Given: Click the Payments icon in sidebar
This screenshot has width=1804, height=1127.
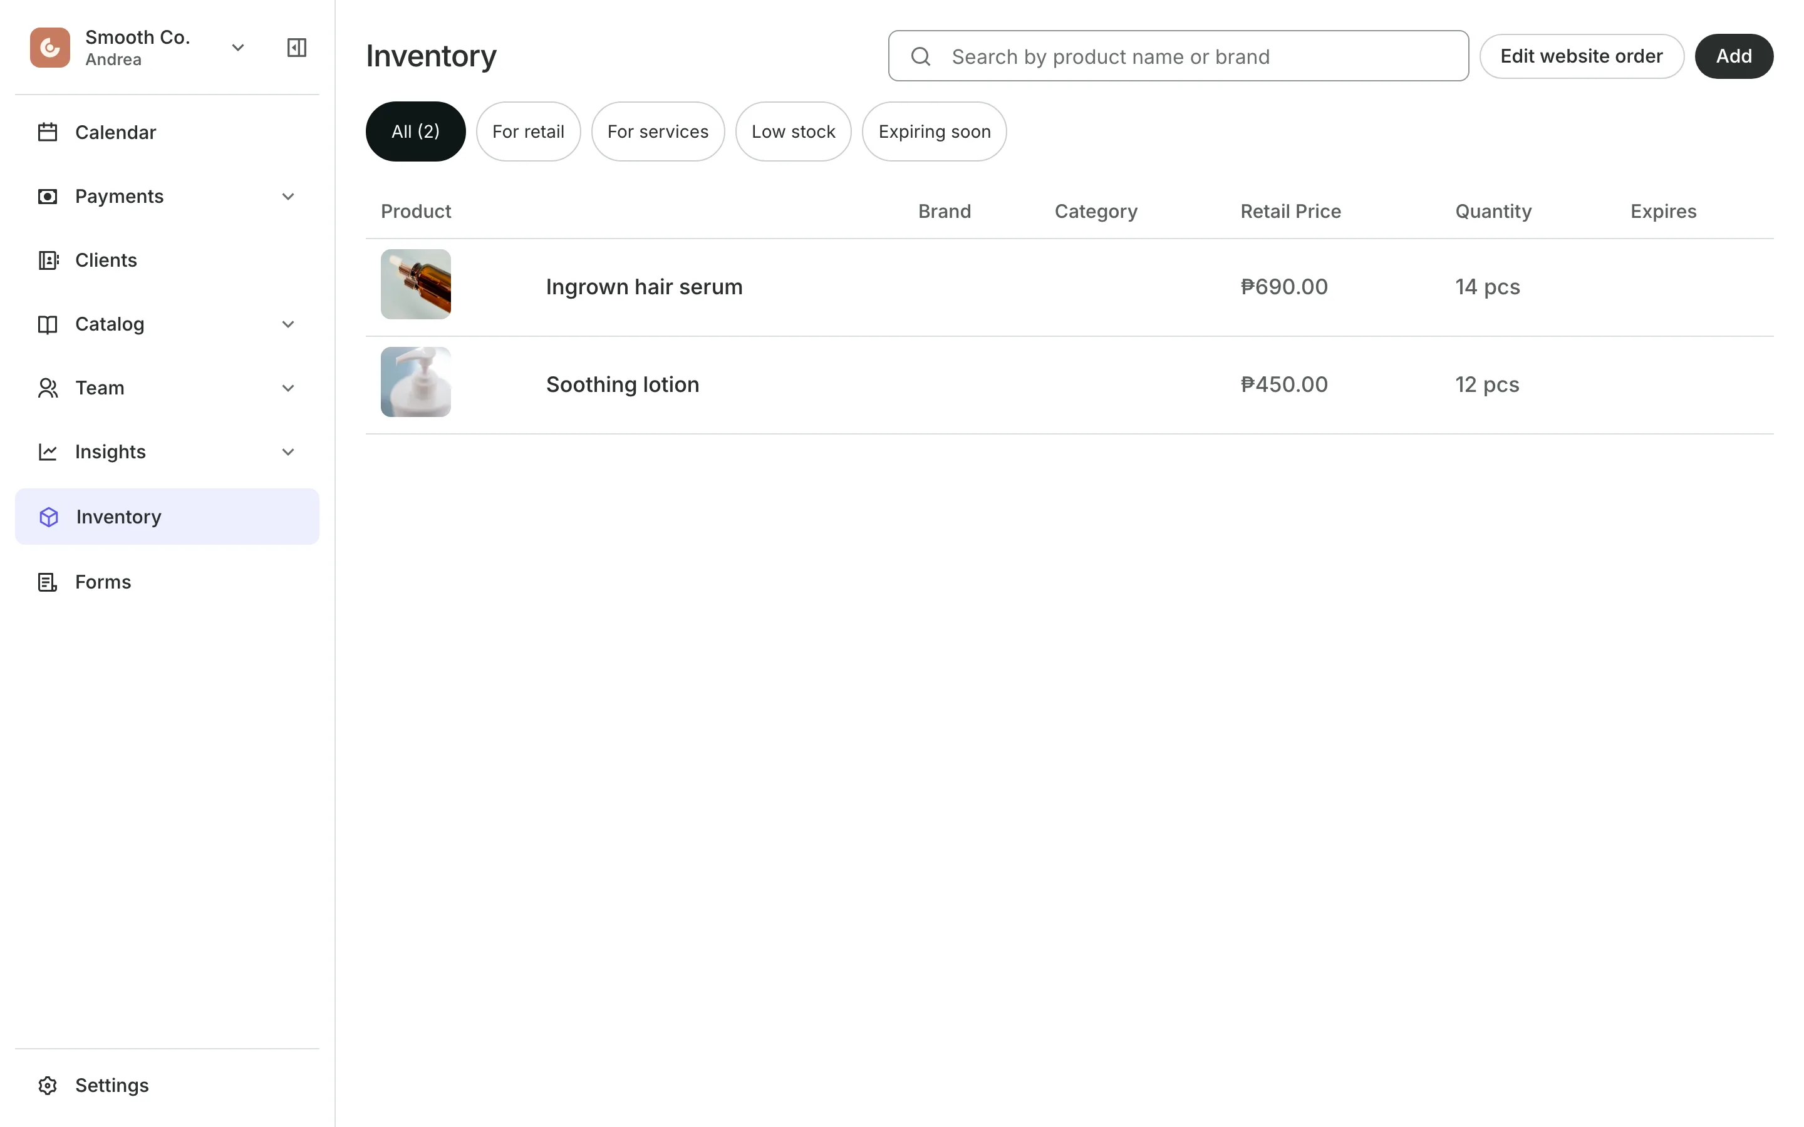Looking at the screenshot, I should click(48, 197).
